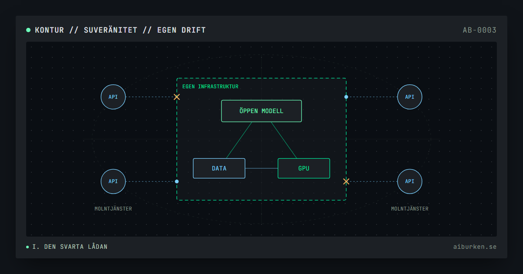Click the blue connection dot near the lower-left API
This screenshot has width=523, height=274.
[x=177, y=181]
